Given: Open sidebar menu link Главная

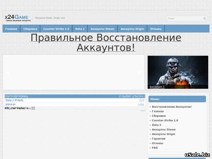Looking at the screenshot, I should tap(158, 112).
